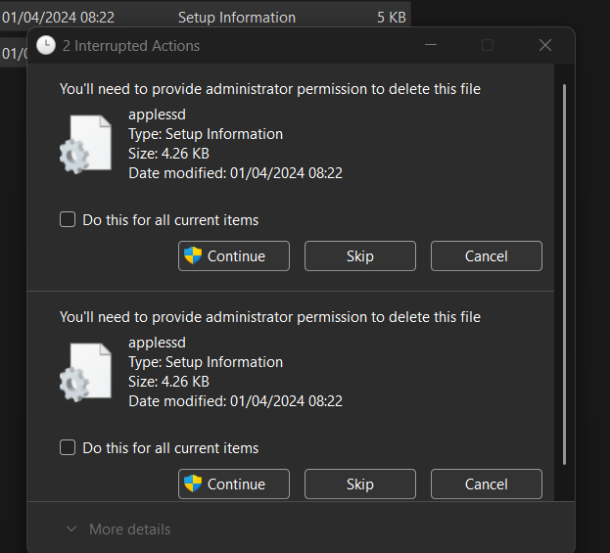Click the second applessd setup file icon
Screen dimensions: 610x553
[85, 372]
